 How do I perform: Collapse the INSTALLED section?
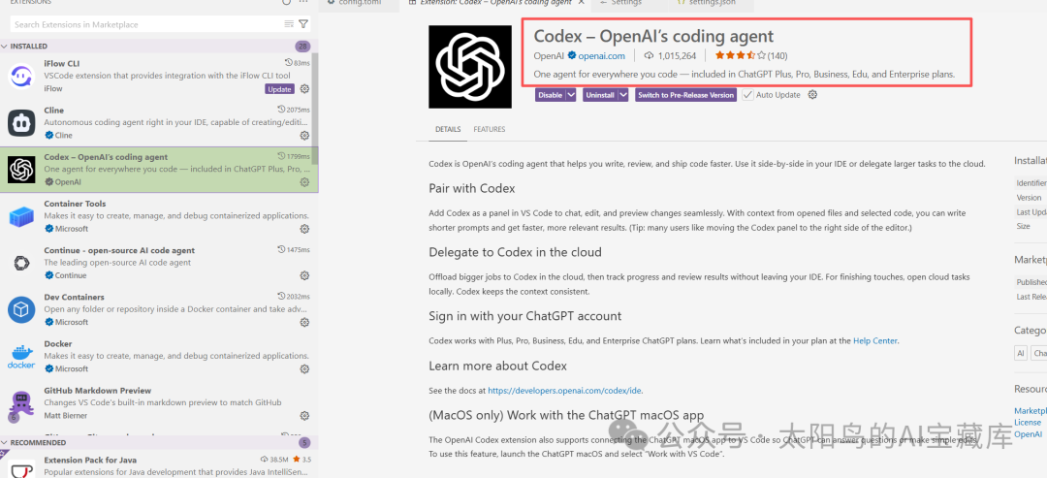5,47
